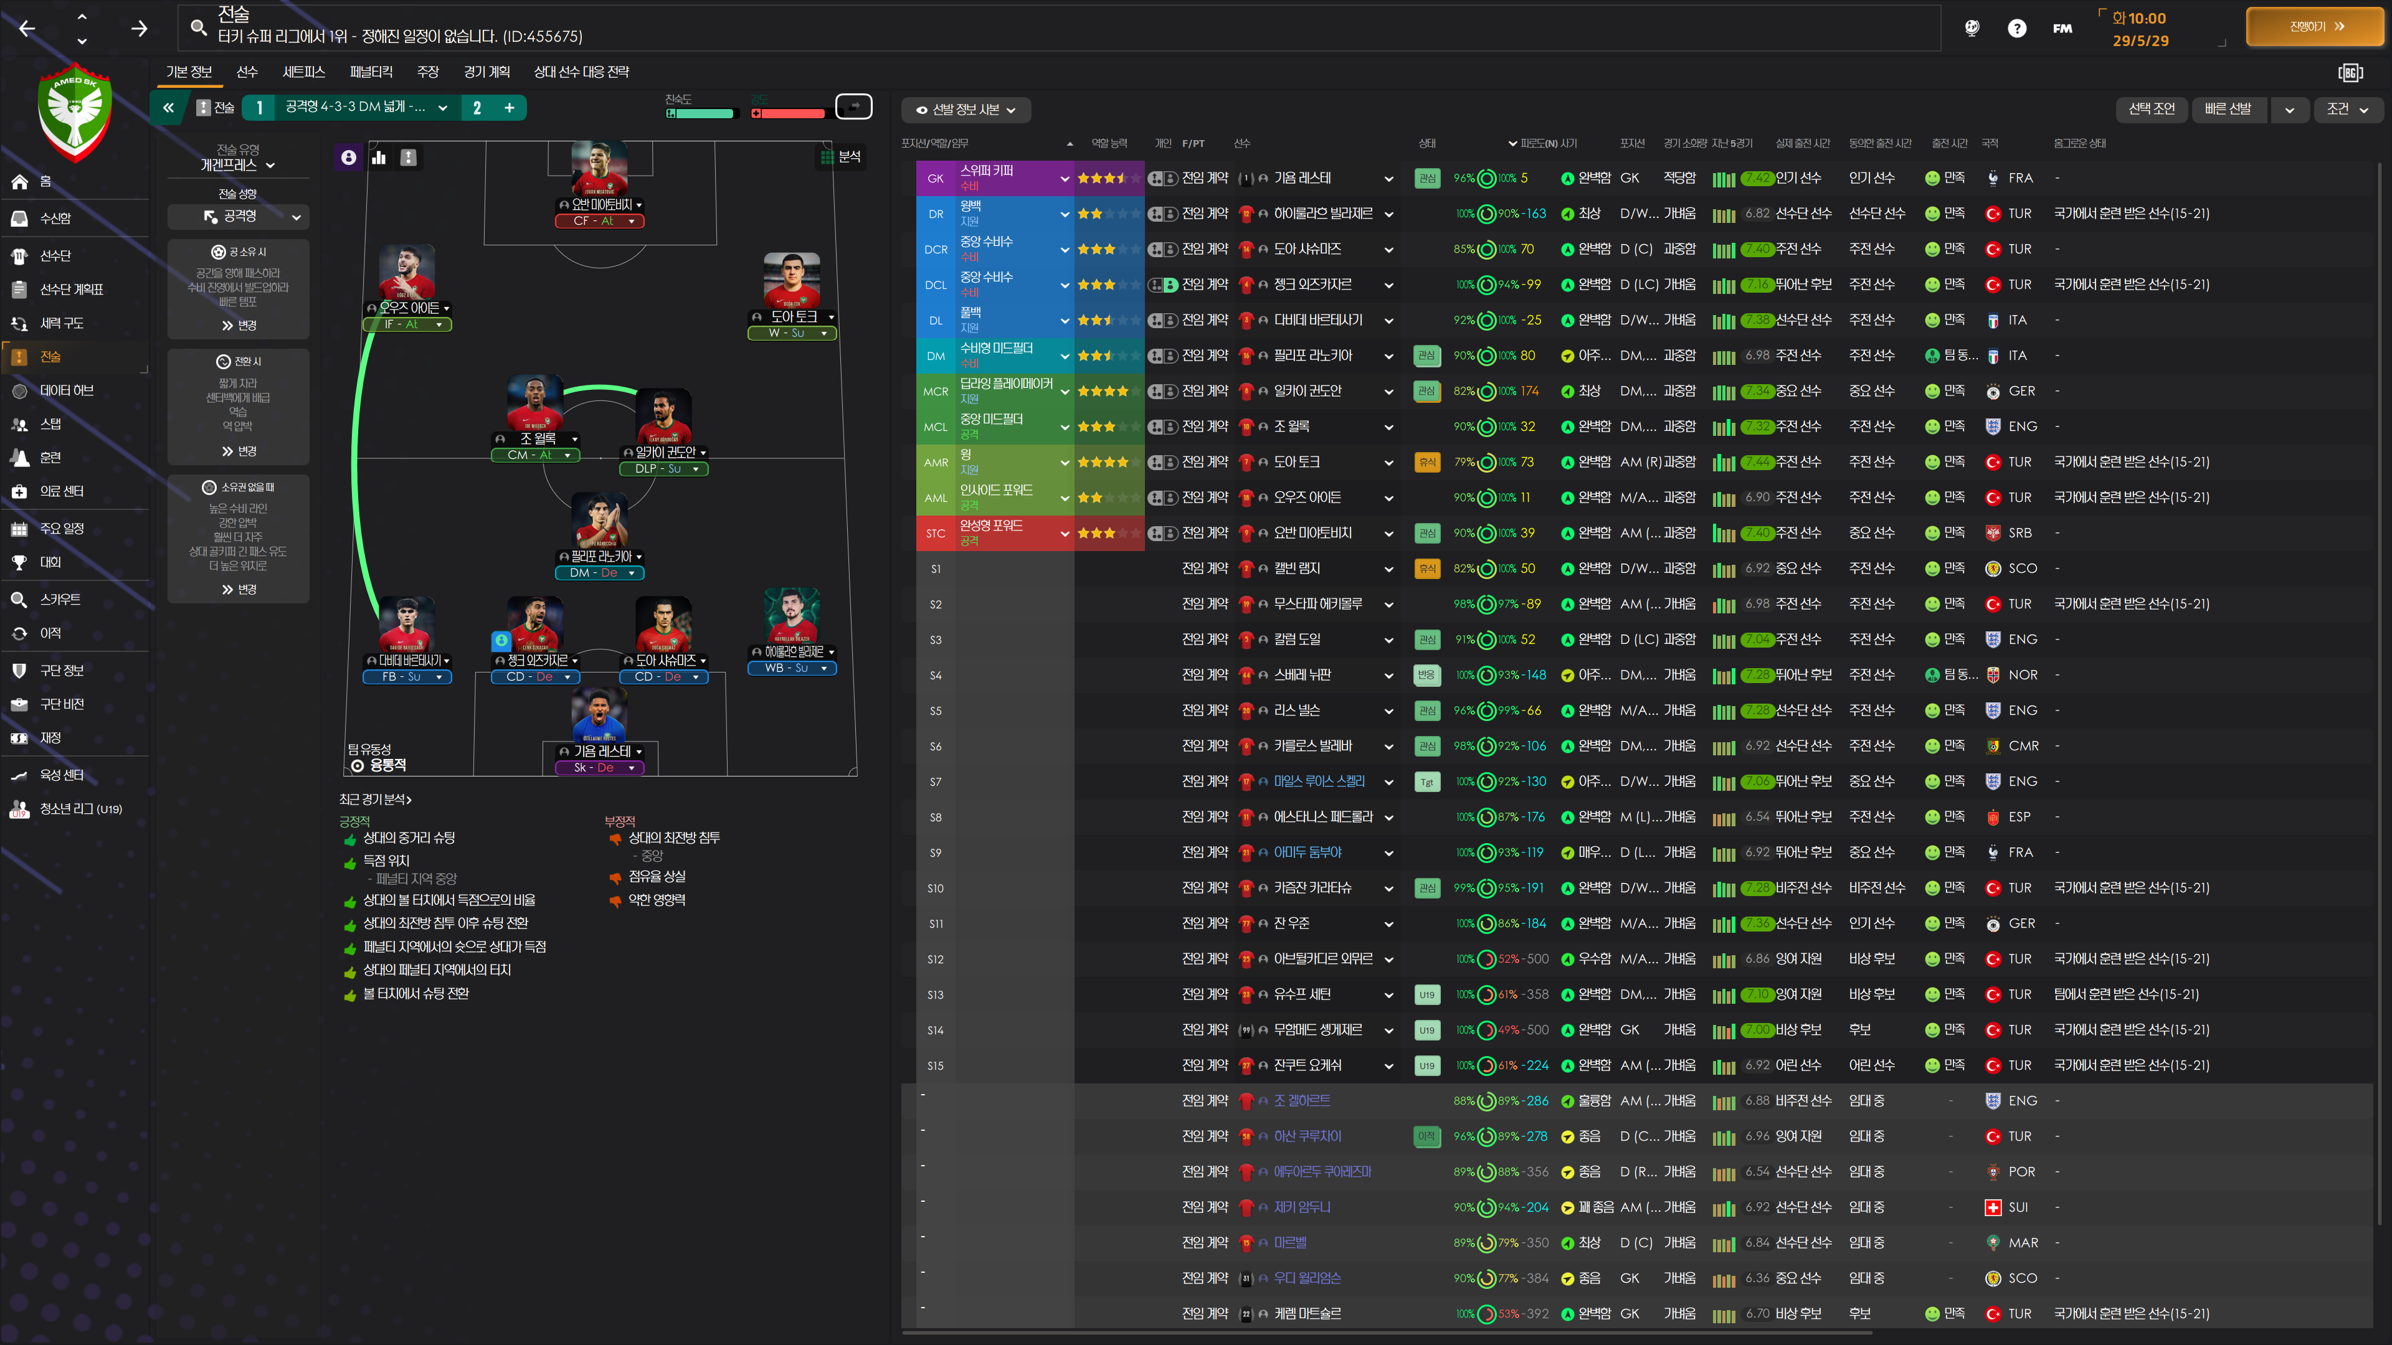Expand the 게겐프레스 tactic style dropdown
The width and height of the screenshot is (2392, 1345).
[x=238, y=165]
